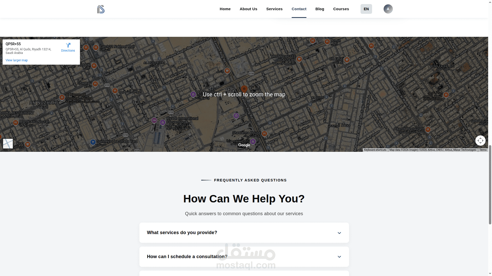Open the user avatar 'A' menu
Screen dimensions: 492x276
click(388, 9)
